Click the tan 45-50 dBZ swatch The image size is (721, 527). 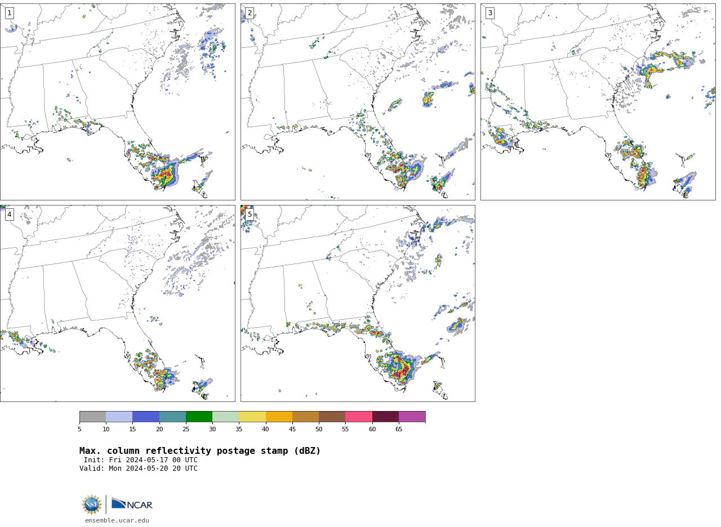(305, 417)
